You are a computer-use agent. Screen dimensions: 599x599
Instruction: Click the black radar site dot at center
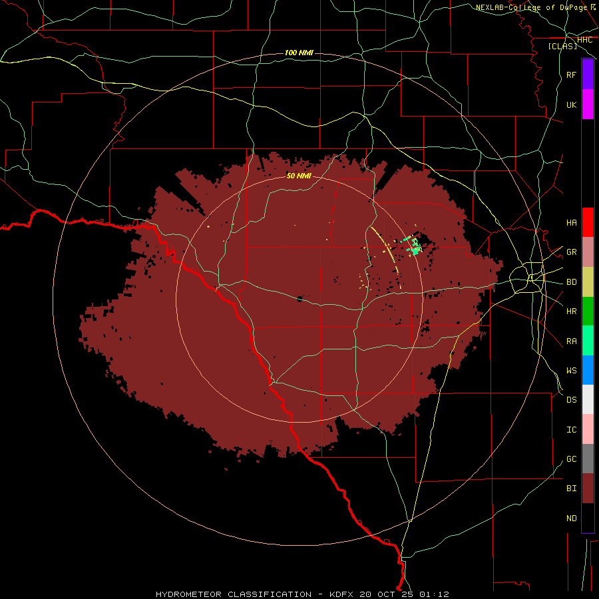299,299
